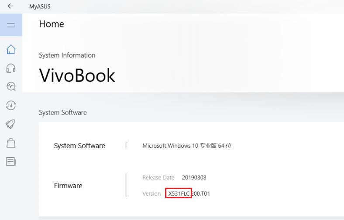Select the circular-arrows update icon in sidebar
The height and width of the screenshot is (220, 344).
(11, 105)
